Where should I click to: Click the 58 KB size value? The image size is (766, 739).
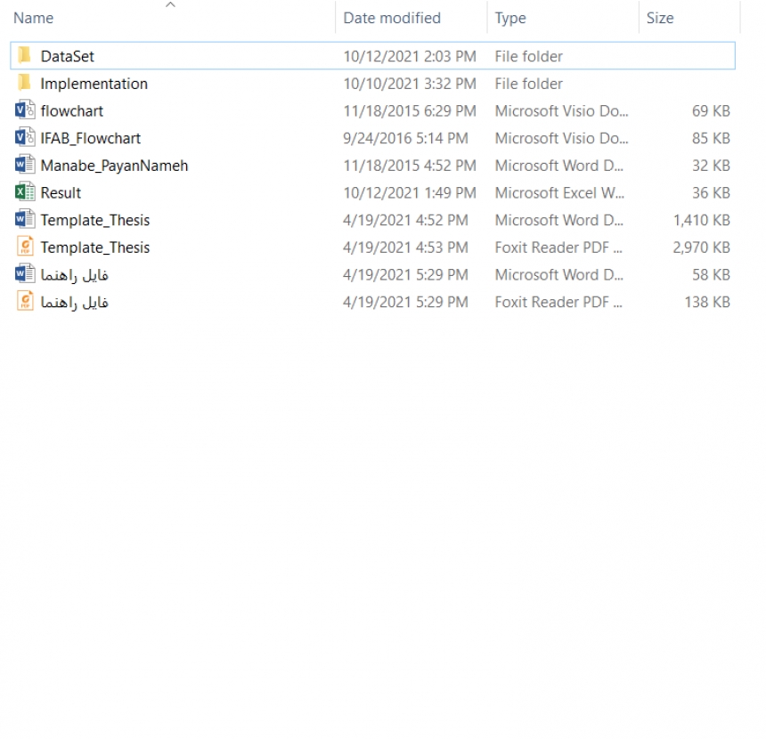pyautogui.click(x=711, y=275)
